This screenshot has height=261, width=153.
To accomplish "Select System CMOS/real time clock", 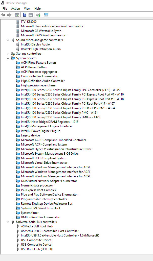I will pos(41,208).
